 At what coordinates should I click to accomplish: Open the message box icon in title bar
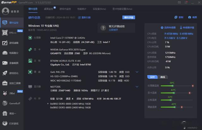(179, 3)
